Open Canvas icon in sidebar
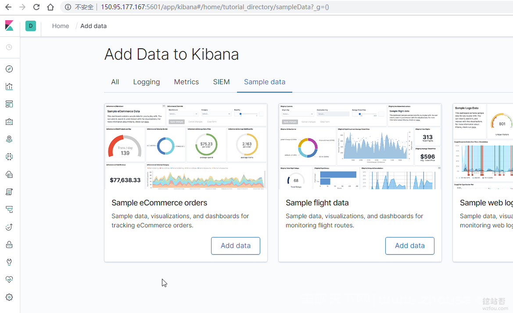The image size is (513, 313). [9, 122]
